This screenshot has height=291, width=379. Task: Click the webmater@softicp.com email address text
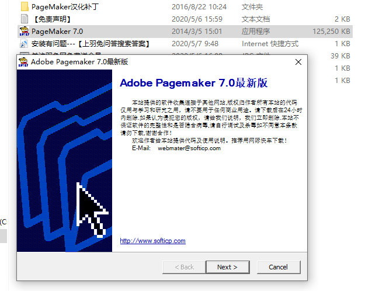tap(189, 148)
